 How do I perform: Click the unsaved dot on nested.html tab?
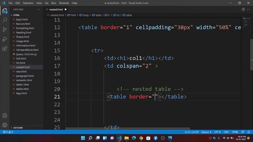coord(66,9)
